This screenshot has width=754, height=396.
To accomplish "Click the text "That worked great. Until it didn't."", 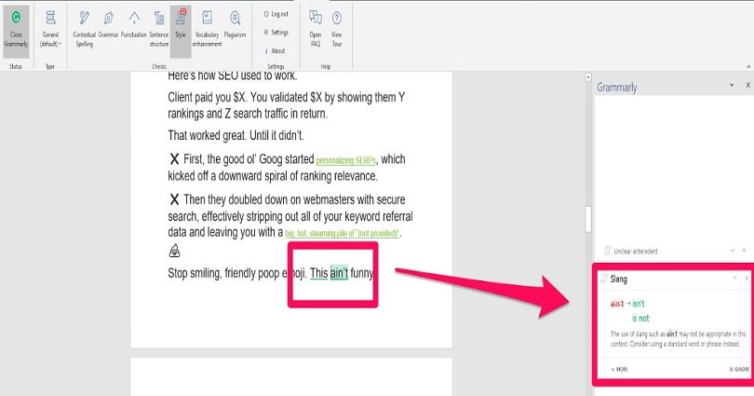I will point(236,136).
